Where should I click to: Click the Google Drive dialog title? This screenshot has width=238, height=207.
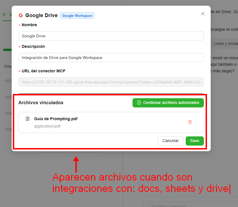click(x=41, y=15)
